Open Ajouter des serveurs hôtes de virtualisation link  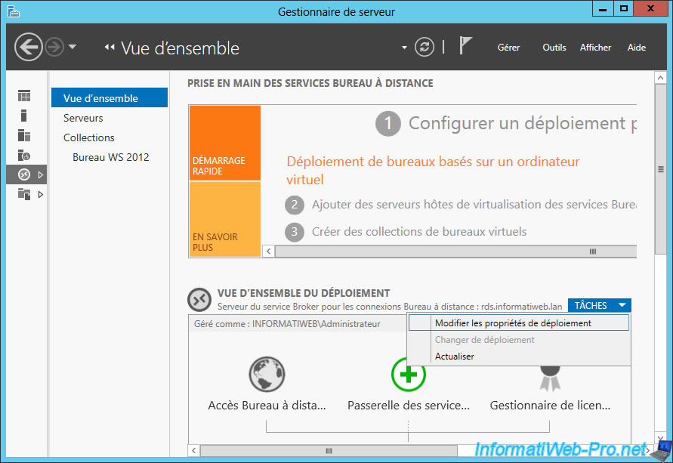[x=474, y=205]
